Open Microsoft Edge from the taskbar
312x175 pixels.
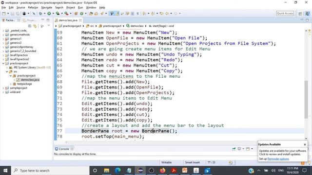[x=118, y=171]
